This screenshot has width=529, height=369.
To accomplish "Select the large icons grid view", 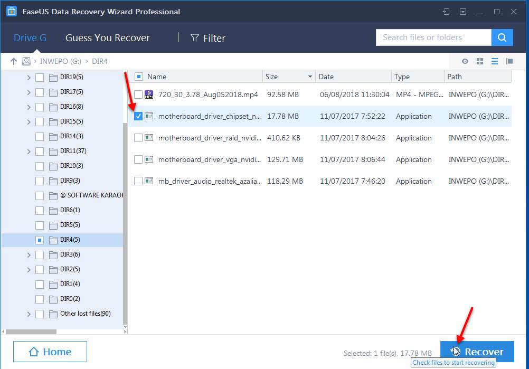I will (x=480, y=61).
